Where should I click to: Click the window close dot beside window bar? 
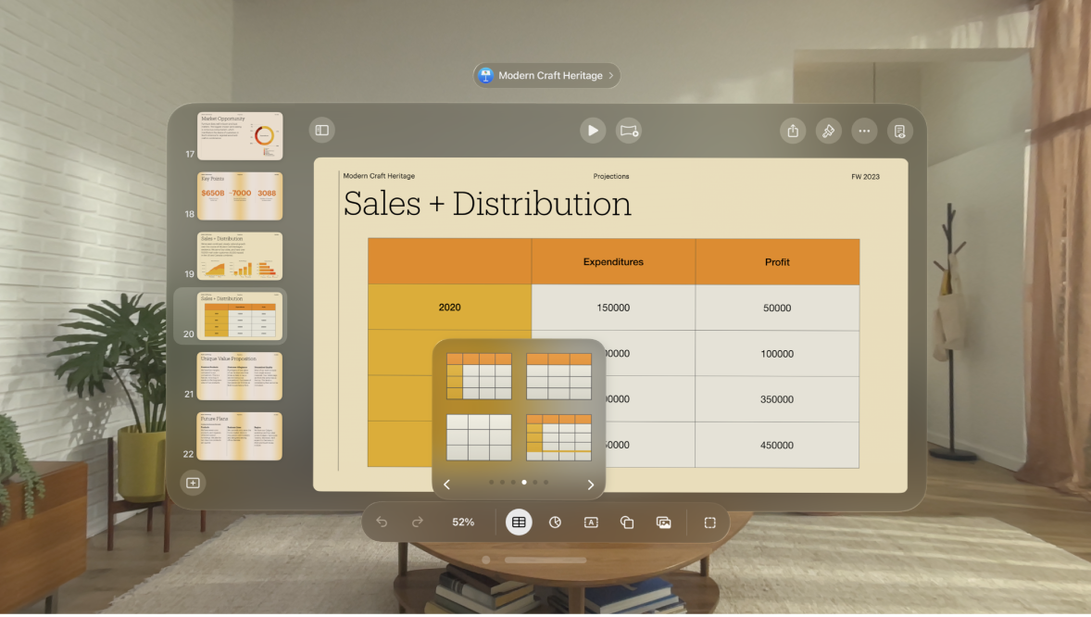486,560
